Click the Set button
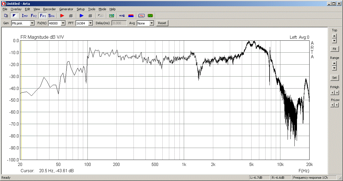Image resolution: width=343 pixels, height=181 pixels. pos(334,77)
